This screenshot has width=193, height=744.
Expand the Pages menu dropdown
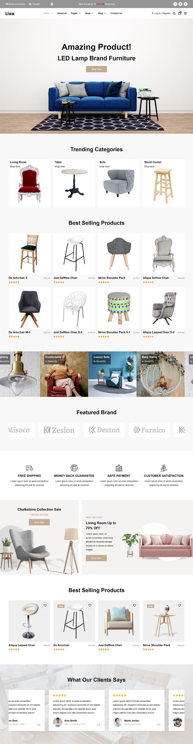click(x=75, y=13)
